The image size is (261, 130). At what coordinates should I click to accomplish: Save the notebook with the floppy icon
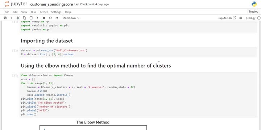(x=5, y=18)
